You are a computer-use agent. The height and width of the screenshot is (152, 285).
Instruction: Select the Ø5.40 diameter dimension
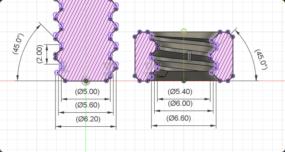(180, 92)
